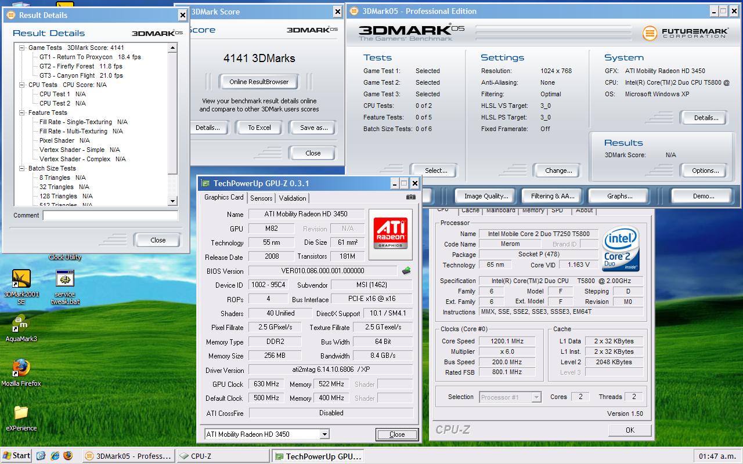This screenshot has width=743, height=464.
Task: Click the 4141 3DMarks score text
Action: click(259, 59)
